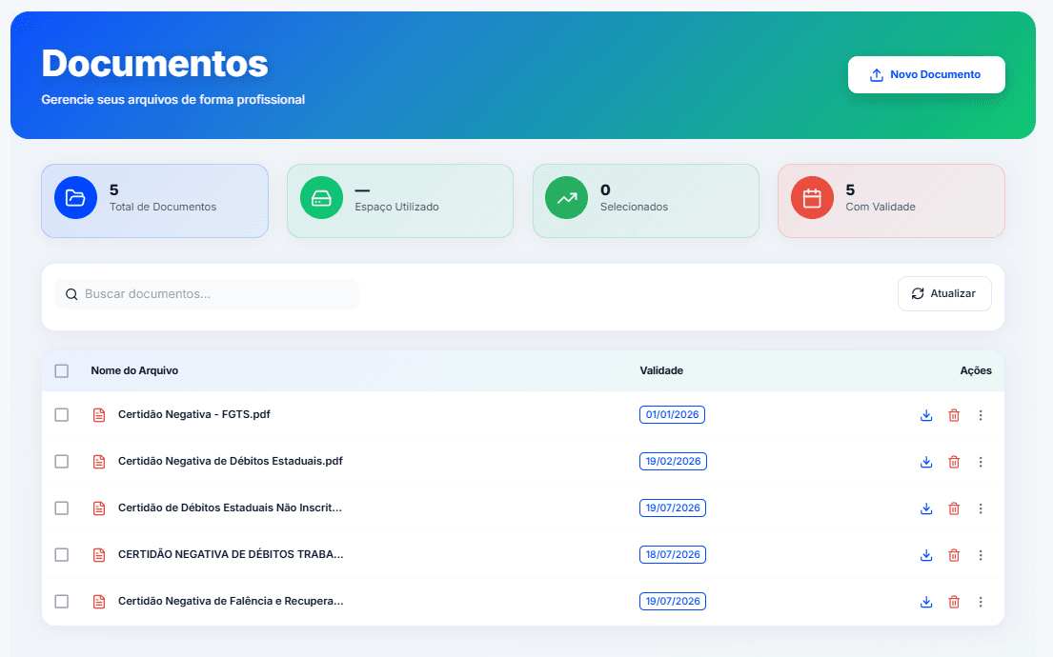The height and width of the screenshot is (657, 1053).
Task: Click the 19/02/2026 validity date badge
Action: pos(673,462)
